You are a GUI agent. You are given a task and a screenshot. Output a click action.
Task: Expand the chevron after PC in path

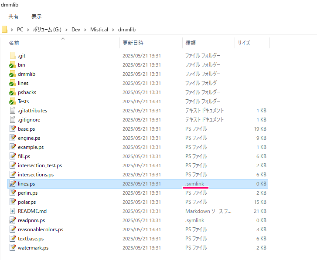pyautogui.click(x=28, y=30)
